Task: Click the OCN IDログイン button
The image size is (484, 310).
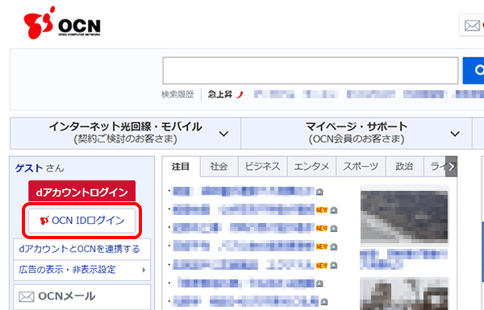Action: point(81,221)
